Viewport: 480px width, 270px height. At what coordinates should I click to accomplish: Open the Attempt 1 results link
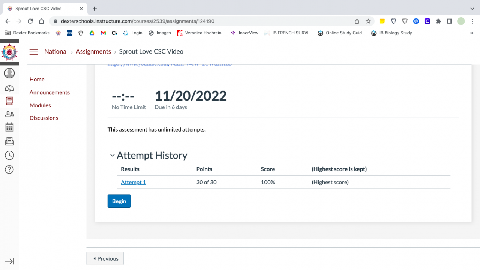click(133, 182)
